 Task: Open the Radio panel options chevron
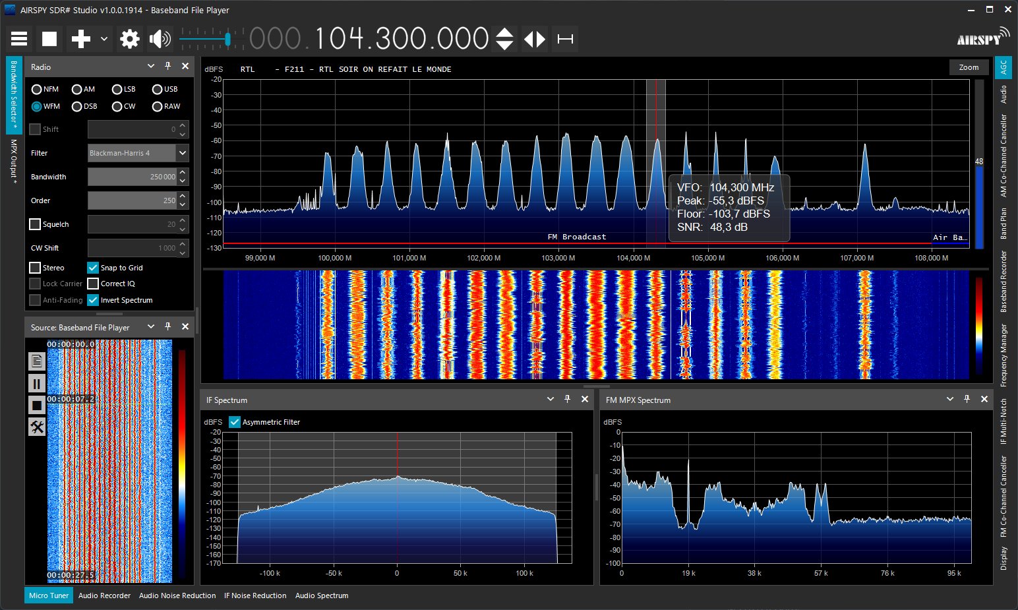[x=151, y=67]
